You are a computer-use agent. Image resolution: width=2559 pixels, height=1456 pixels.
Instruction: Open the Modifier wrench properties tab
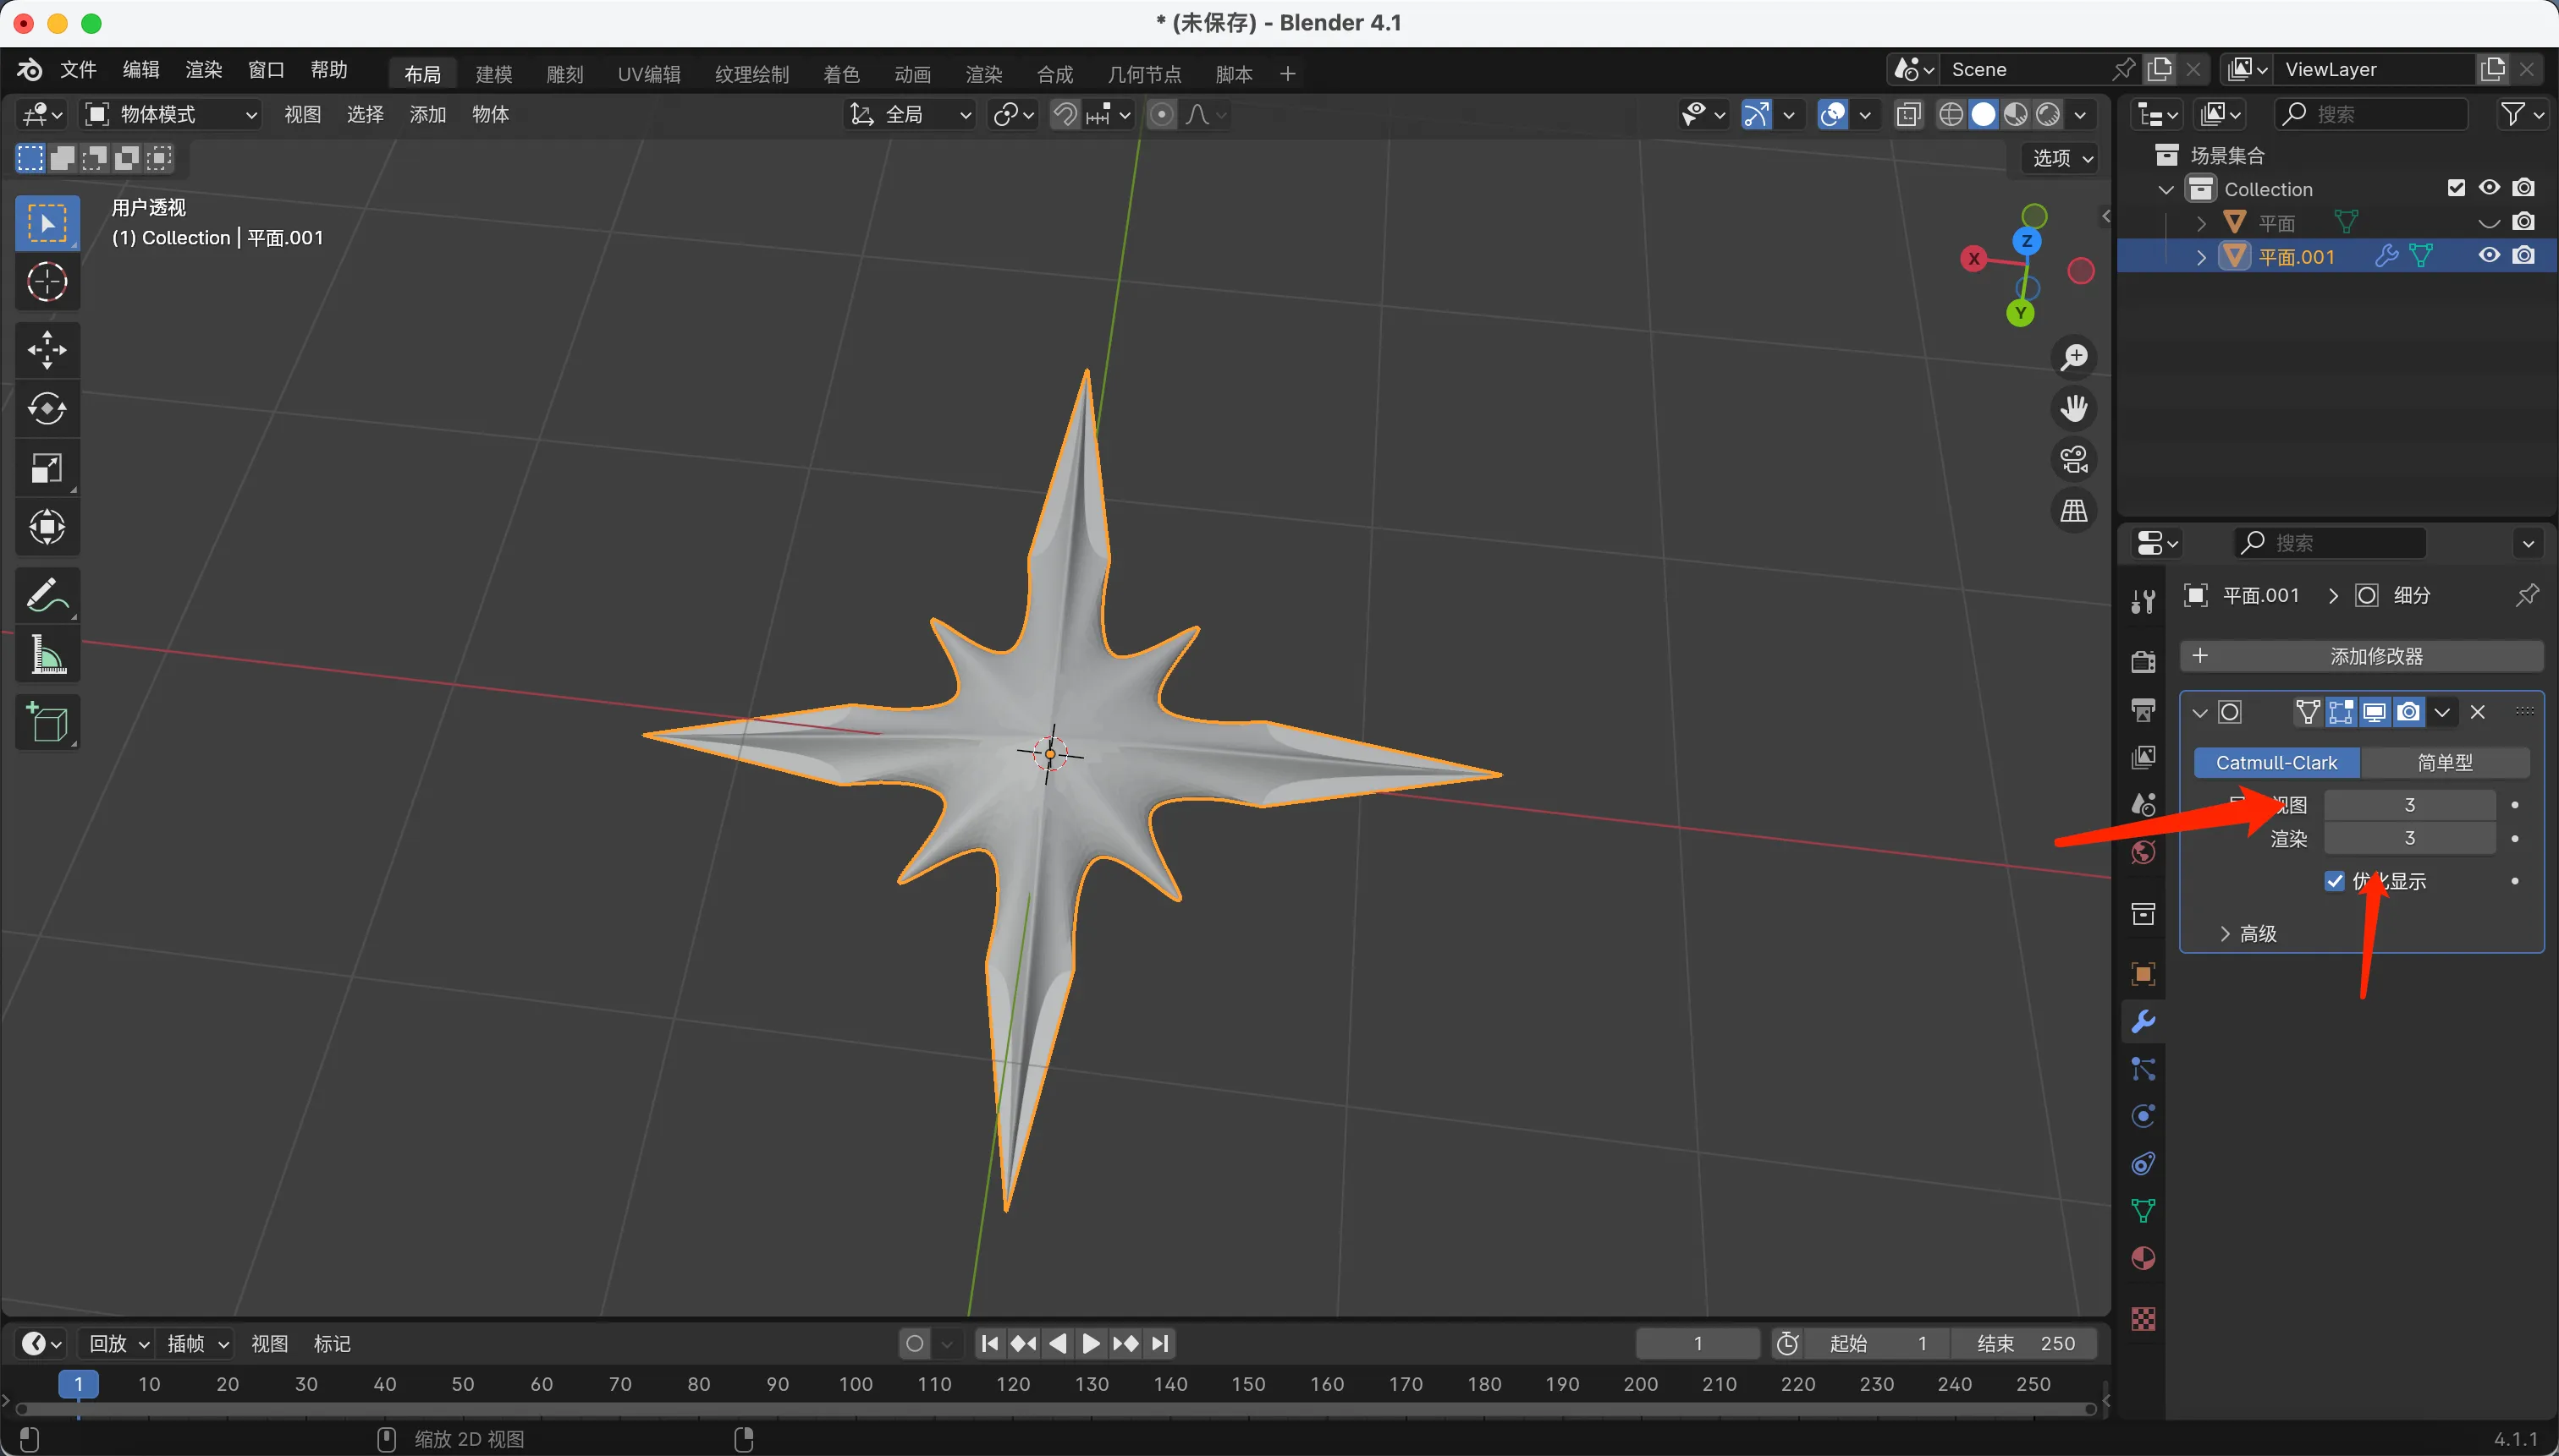tap(2143, 1022)
